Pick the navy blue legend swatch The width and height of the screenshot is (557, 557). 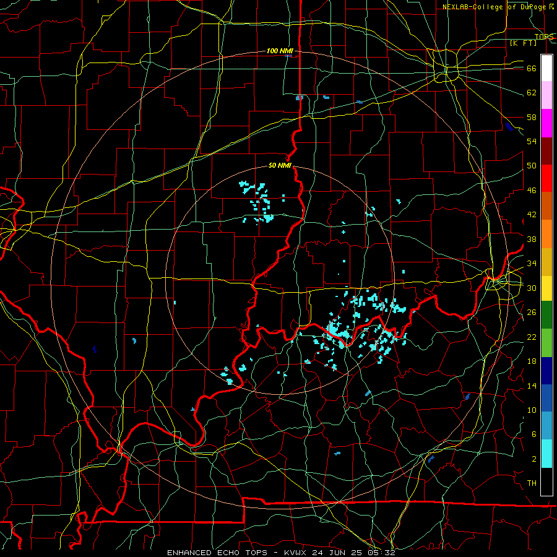546,371
